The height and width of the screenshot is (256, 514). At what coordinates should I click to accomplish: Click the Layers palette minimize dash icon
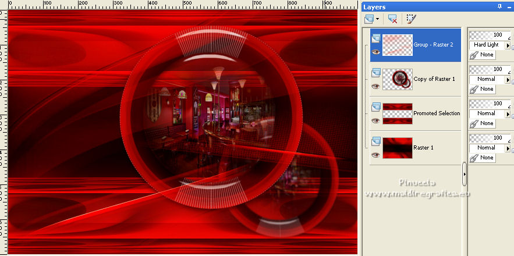pyautogui.click(x=509, y=7)
